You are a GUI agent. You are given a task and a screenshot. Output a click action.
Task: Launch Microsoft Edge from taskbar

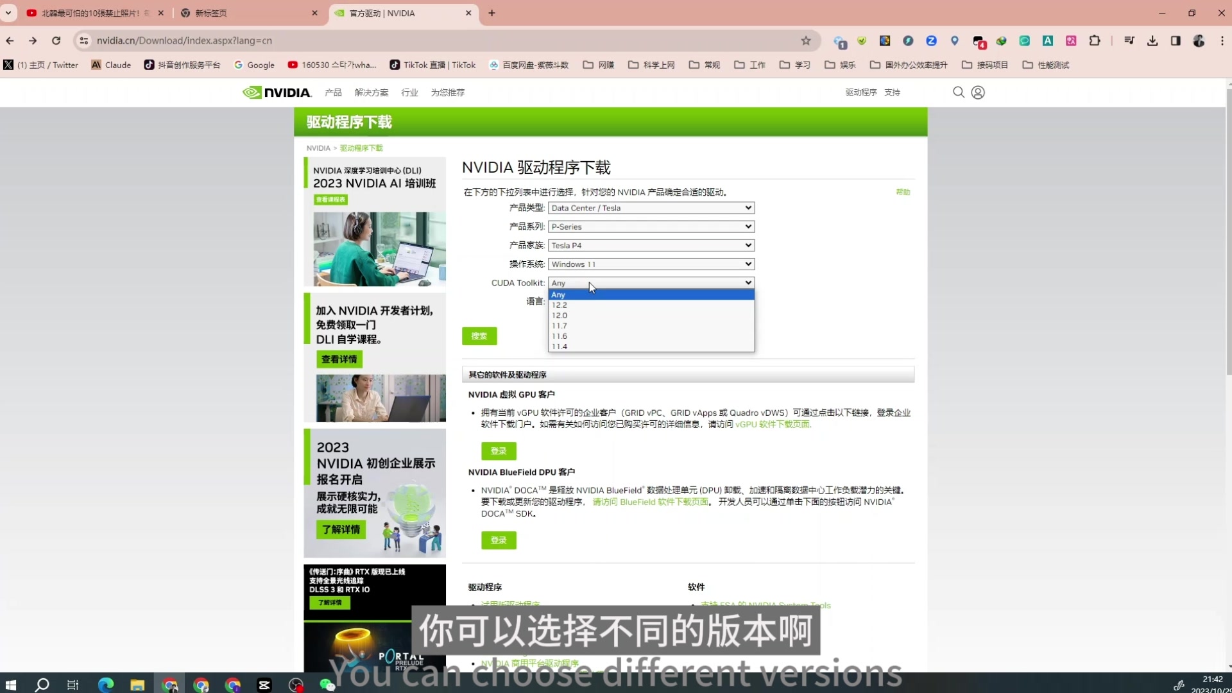[x=105, y=685]
